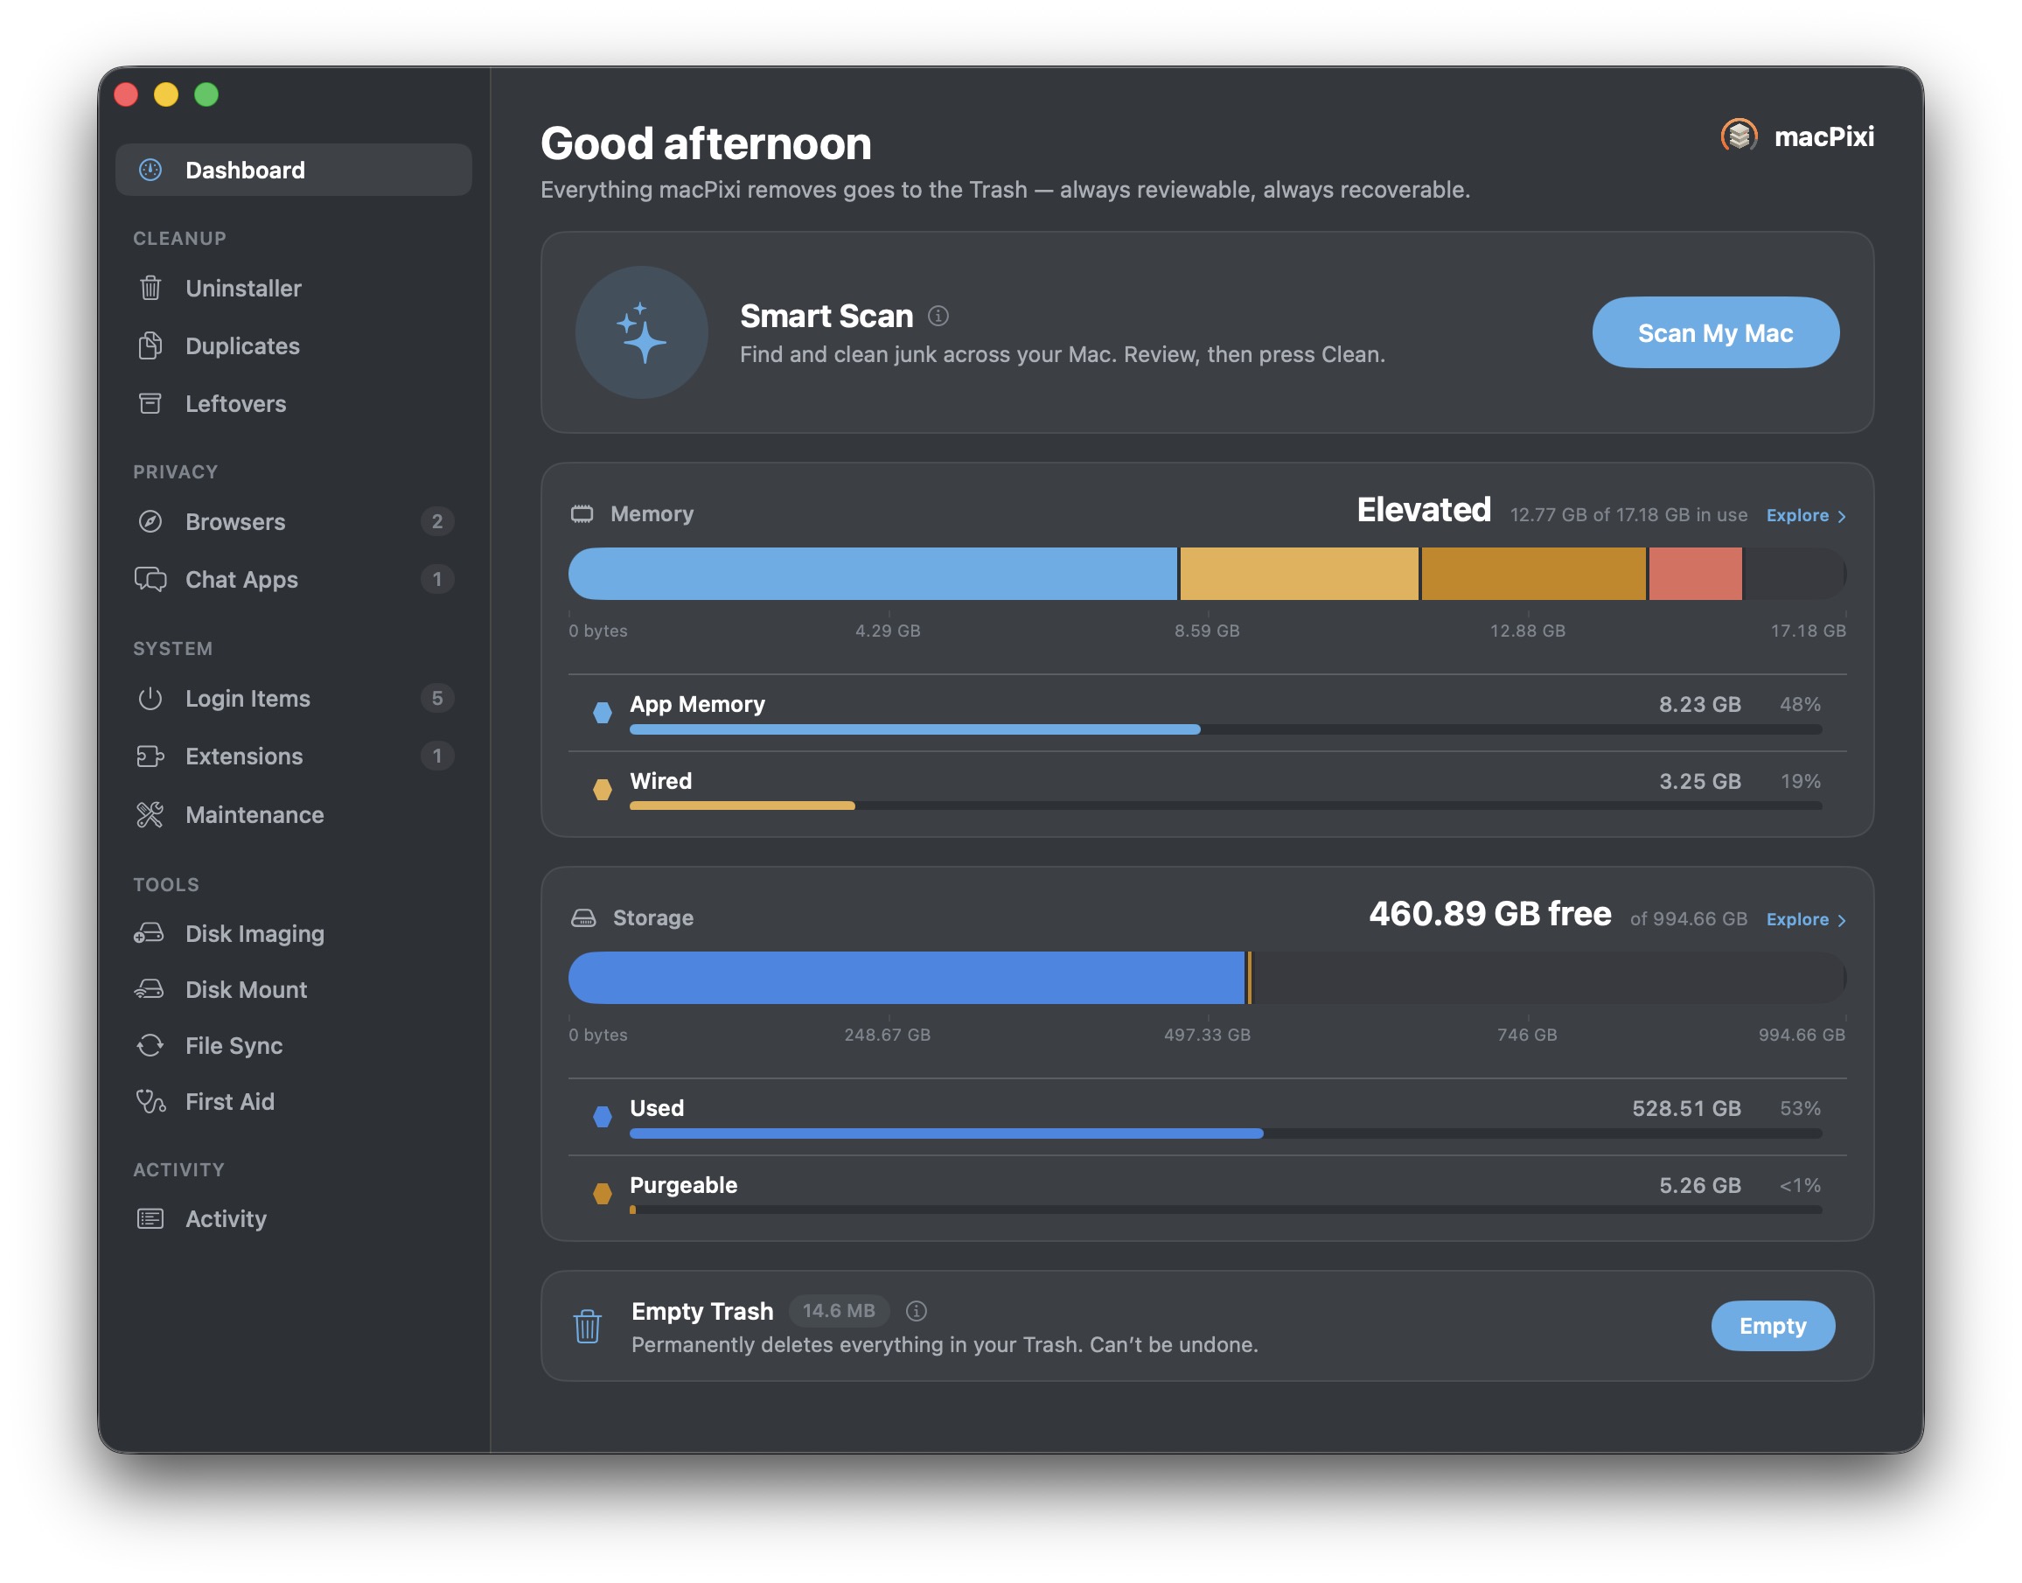Image resolution: width=2022 pixels, height=1583 pixels.
Task: Click the Smart Scan info icon
Action: (x=938, y=316)
